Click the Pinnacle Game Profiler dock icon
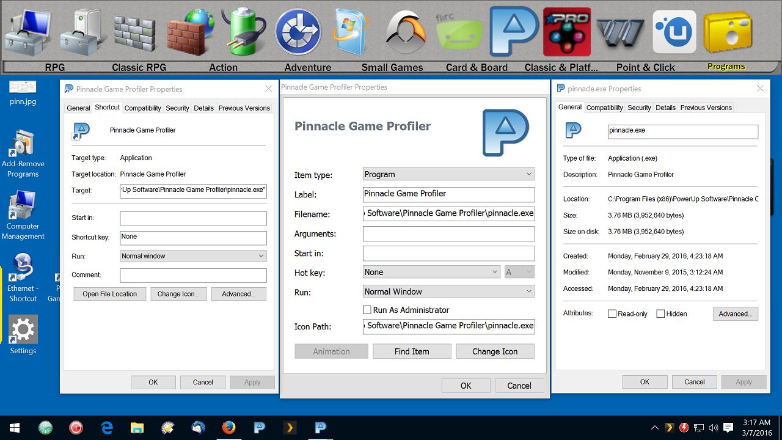 [514, 31]
